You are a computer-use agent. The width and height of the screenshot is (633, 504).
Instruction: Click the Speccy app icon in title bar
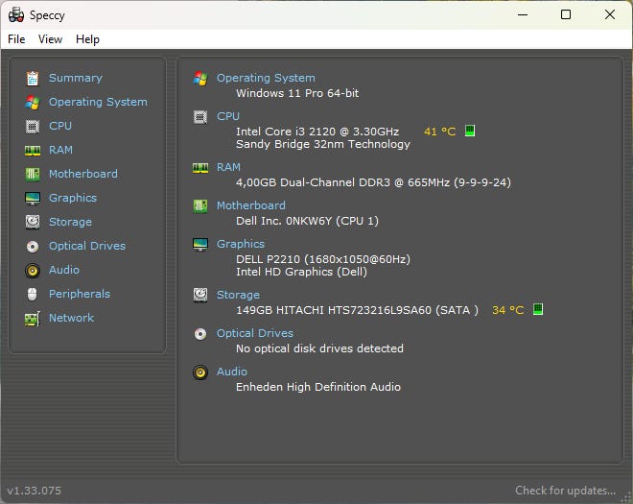[16, 15]
